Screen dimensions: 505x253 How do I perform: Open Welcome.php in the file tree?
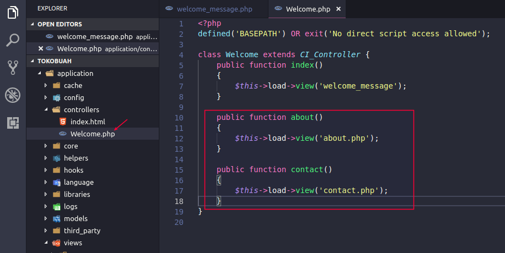[92, 134]
